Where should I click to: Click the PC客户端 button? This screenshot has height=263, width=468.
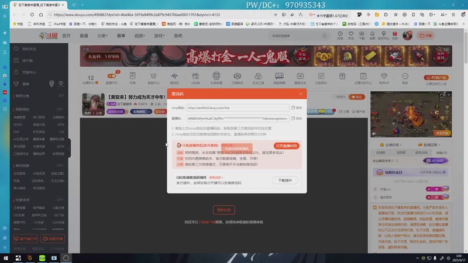[x=436, y=78]
